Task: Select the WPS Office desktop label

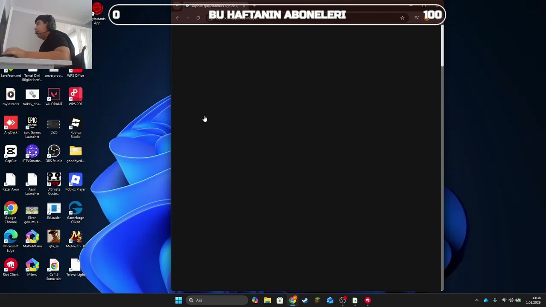Action: [x=76, y=75]
